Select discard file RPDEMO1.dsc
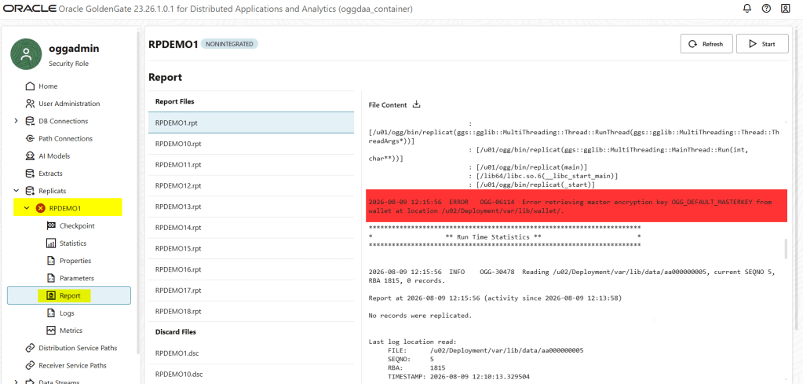The height and width of the screenshot is (384, 803). click(251, 353)
